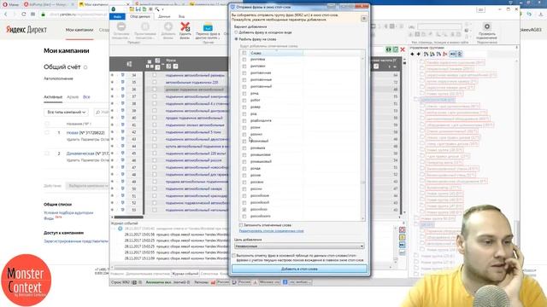
Task: Select radio Разбить фразу на слова
Action: click(x=236, y=39)
